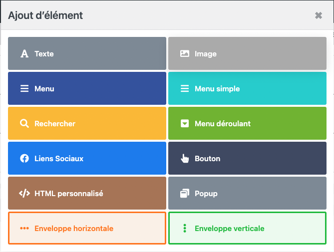The image size is (334, 252).
Task: Click the lines icon on Menu simple tile
Action: (185, 89)
